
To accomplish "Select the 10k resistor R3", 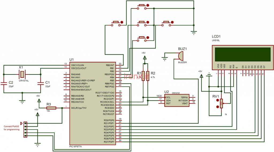I will [51, 108].
